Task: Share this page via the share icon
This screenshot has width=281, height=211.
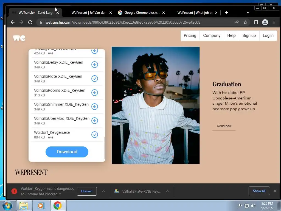Action: 236,22
